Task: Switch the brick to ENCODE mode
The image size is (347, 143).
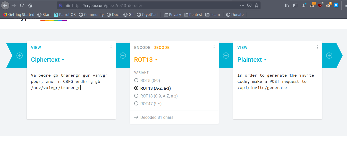Action: coord(142,48)
